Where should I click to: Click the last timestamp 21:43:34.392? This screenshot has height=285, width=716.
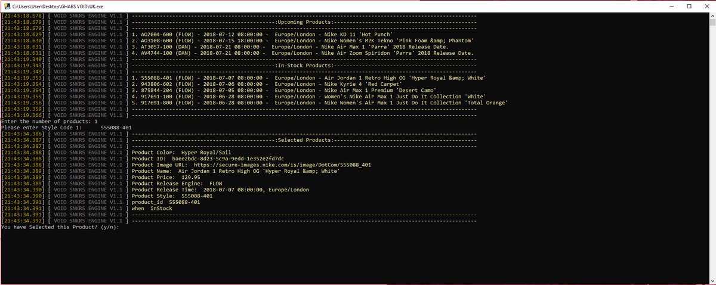[23, 221]
